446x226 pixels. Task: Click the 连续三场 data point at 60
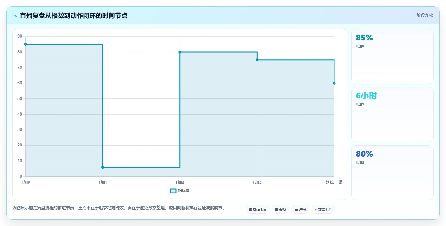tap(334, 83)
